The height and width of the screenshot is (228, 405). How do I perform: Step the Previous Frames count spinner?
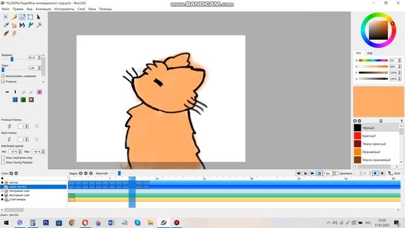click(27, 127)
